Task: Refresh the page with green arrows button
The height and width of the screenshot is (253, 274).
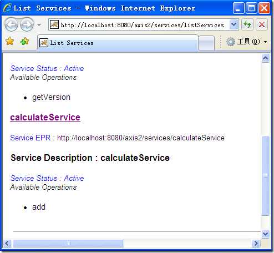Action: [x=247, y=24]
